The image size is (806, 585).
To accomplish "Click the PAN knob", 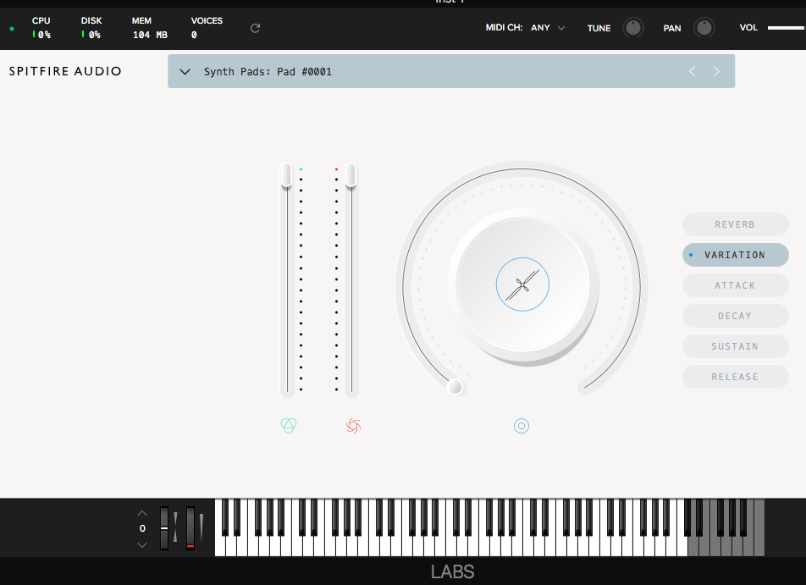I will click(703, 27).
